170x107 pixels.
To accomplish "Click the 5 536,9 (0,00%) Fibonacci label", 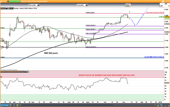I will [90, 13].
